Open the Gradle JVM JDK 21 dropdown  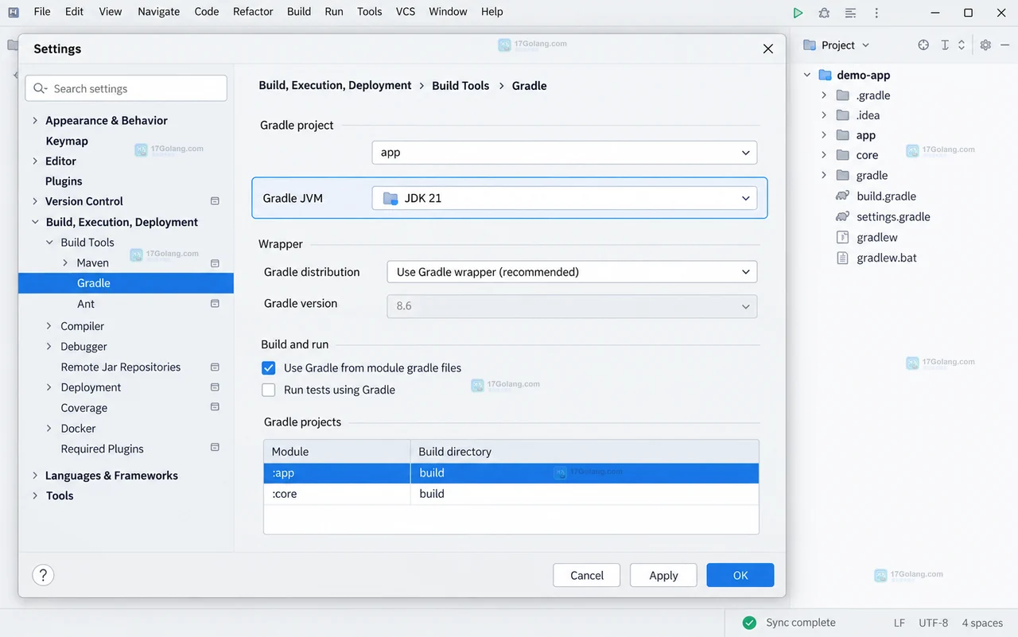click(565, 198)
